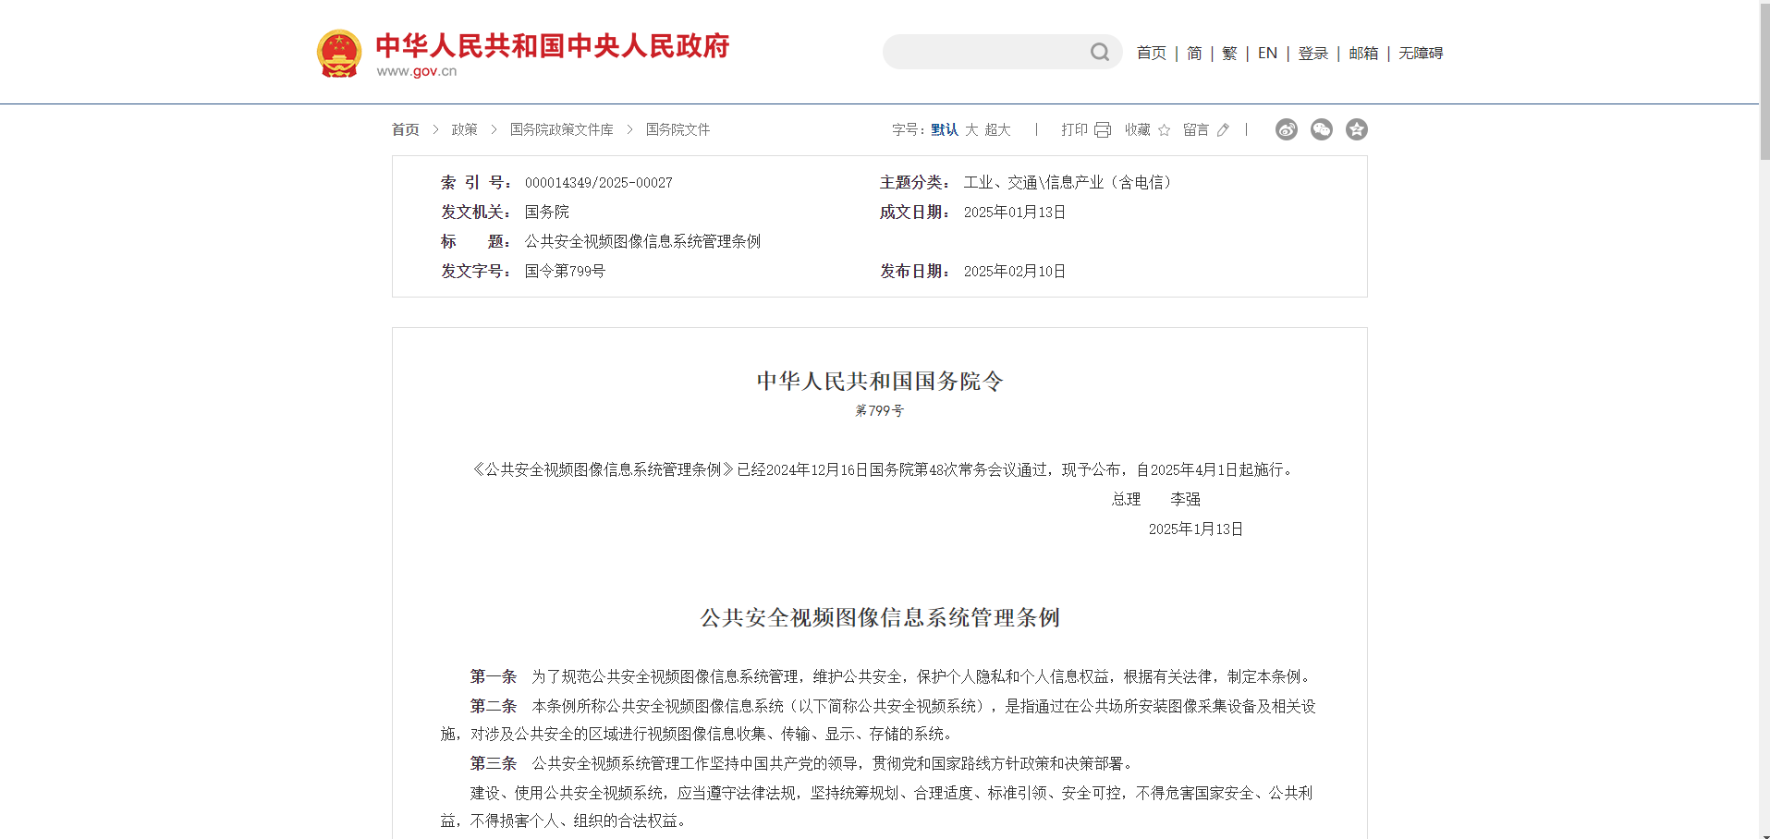Click subheading 第799号 under the decree title

[880, 410]
